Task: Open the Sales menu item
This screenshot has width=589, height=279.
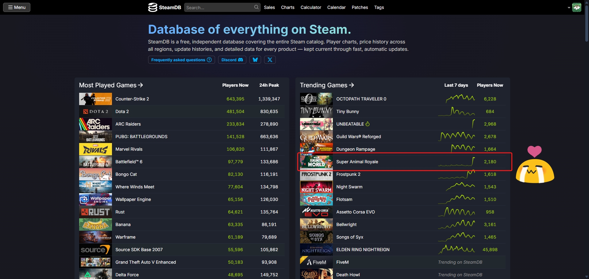Action: tap(269, 7)
